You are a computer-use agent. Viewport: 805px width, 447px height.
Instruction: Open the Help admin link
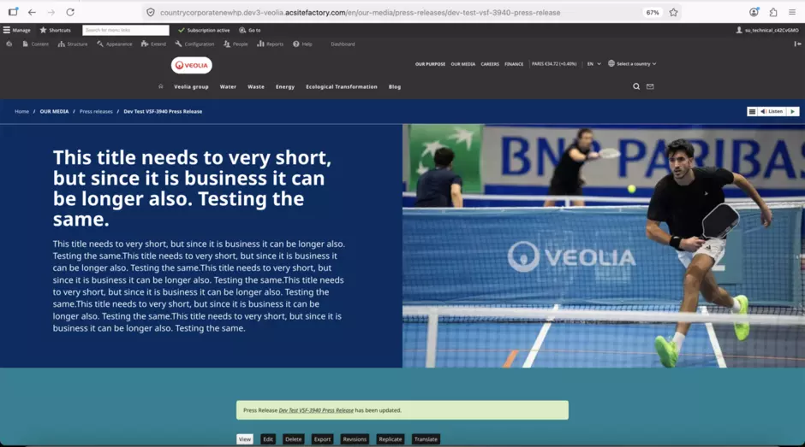(x=302, y=44)
